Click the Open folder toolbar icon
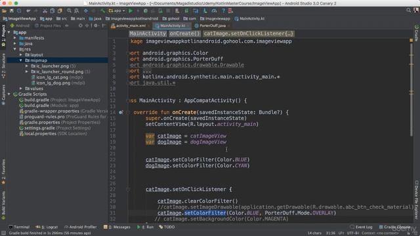 click(x=5, y=11)
